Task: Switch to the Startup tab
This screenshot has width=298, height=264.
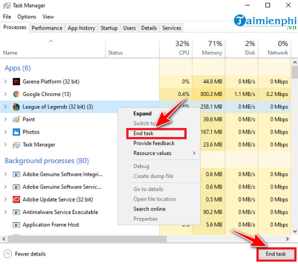Action: point(109,28)
